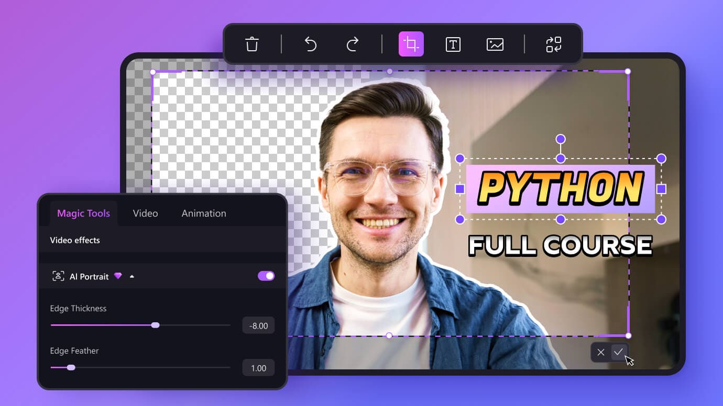Click the bottom-right crop corner handle

(x=628, y=335)
